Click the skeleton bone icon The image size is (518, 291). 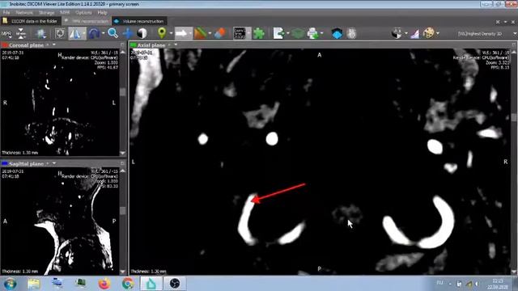click(352, 33)
